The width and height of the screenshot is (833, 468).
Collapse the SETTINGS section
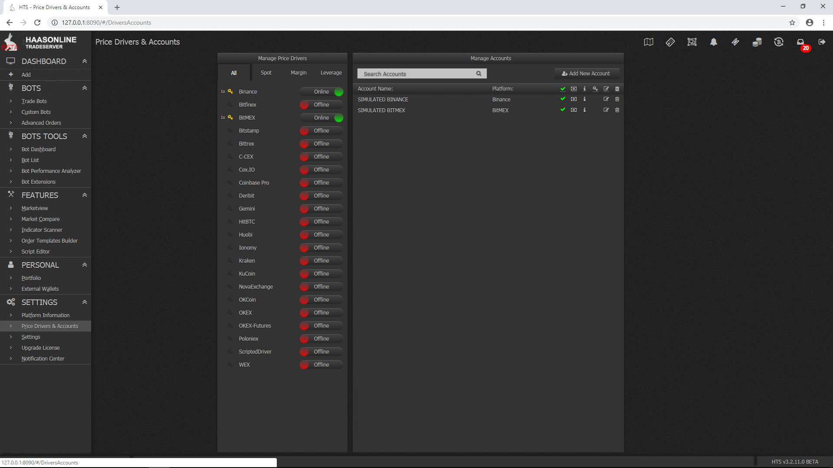(85, 302)
